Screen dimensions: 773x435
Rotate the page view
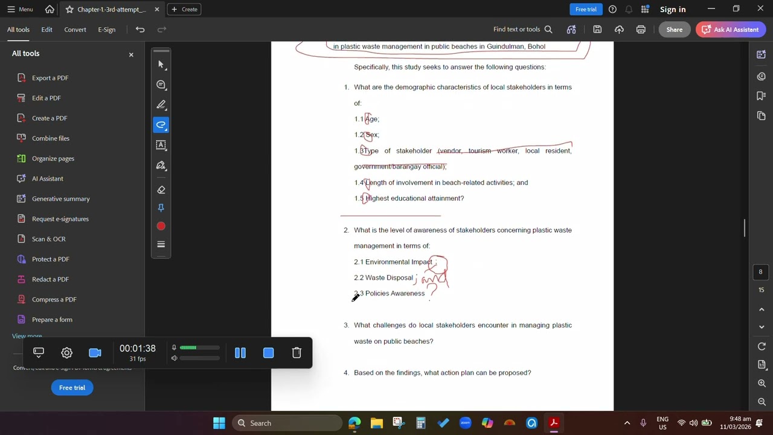click(762, 347)
